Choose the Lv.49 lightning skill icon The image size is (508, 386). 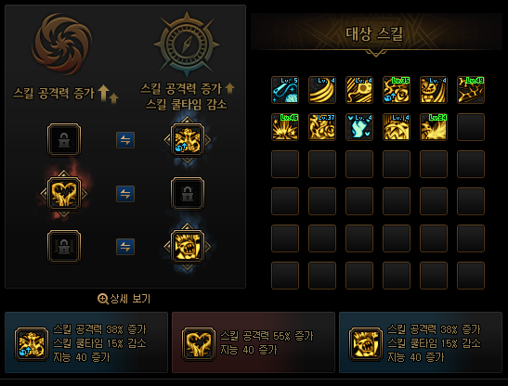(x=471, y=90)
